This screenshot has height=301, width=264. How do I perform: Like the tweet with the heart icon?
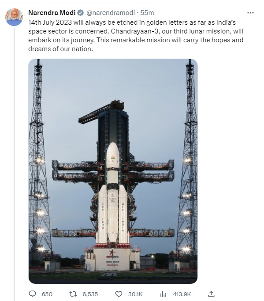119,294
